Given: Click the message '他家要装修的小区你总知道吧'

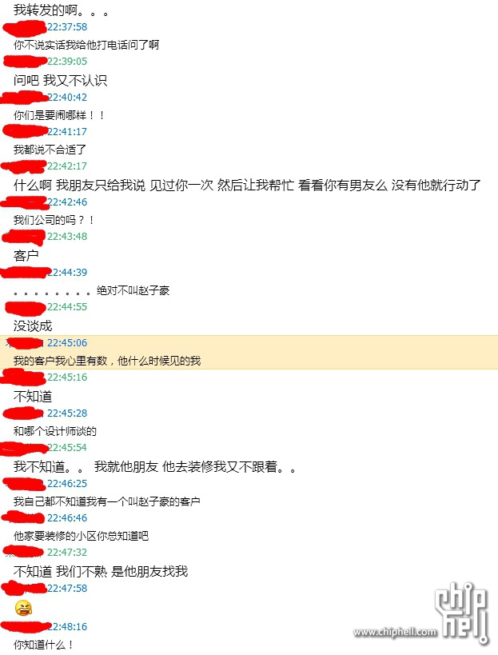Looking at the screenshot, I should [x=81, y=536].
